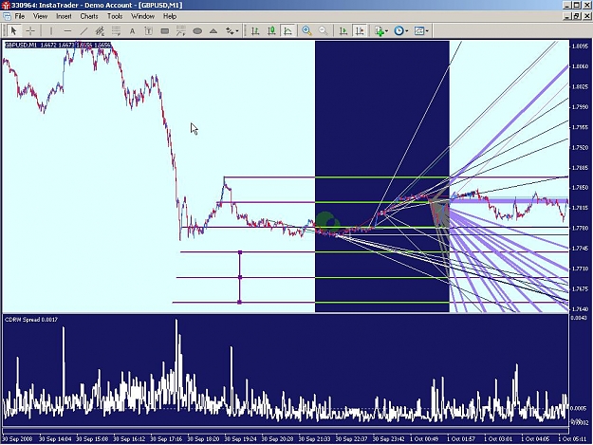593x445 pixels.
Task: Click the 30 Sep 14:04 time label
Action: [x=55, y=439]
